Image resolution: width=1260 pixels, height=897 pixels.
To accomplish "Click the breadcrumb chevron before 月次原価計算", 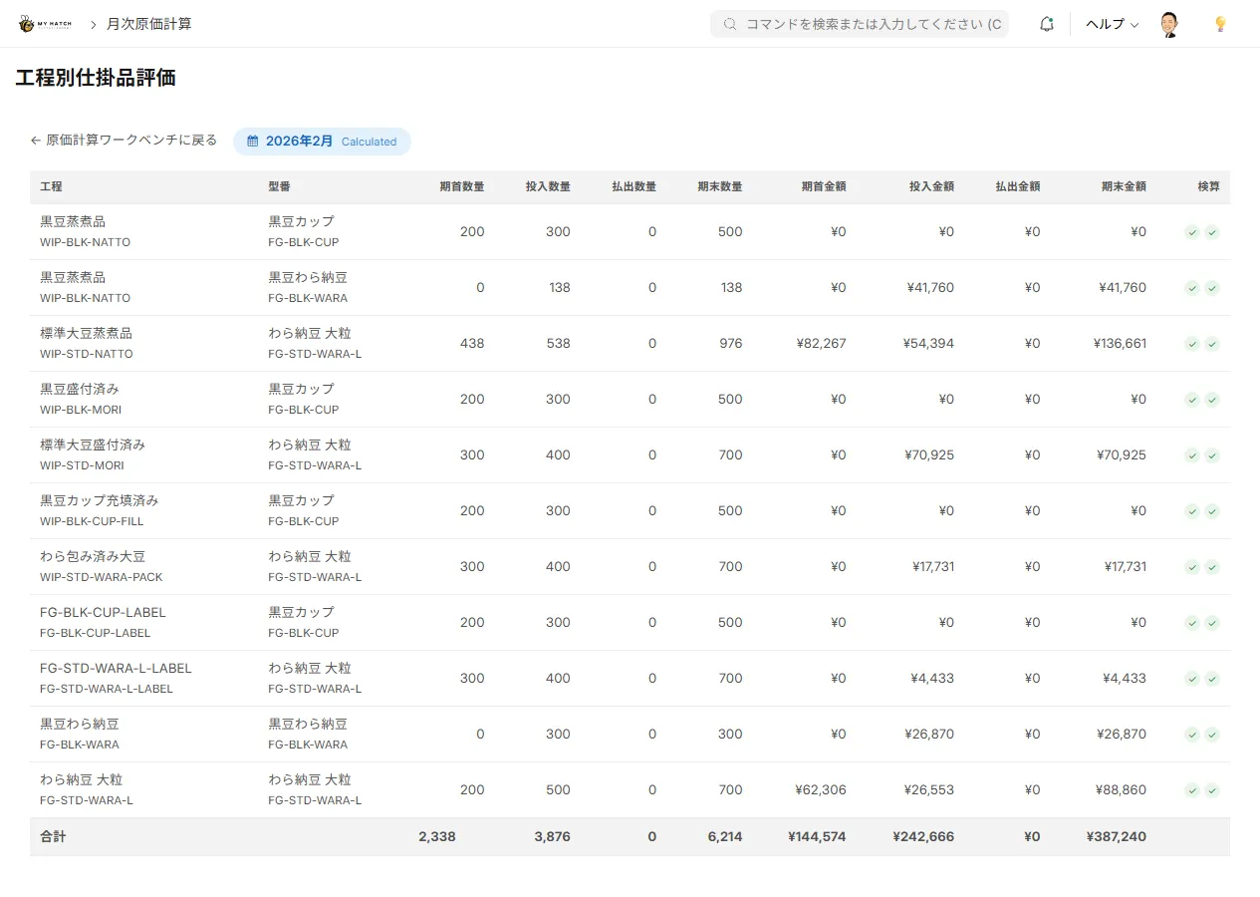I will [93, 24].
